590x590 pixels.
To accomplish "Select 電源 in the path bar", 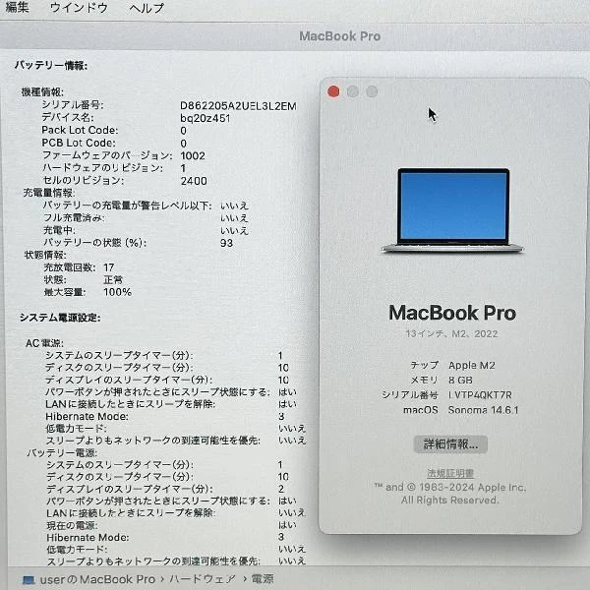I will pos(263,579).
